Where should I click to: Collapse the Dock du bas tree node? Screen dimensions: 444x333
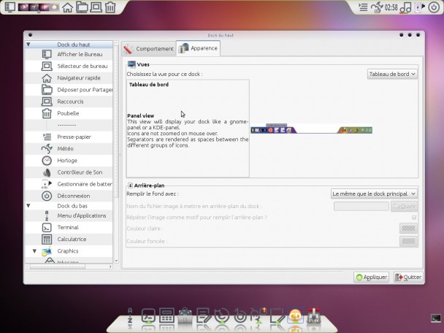[x=28, y=206]
